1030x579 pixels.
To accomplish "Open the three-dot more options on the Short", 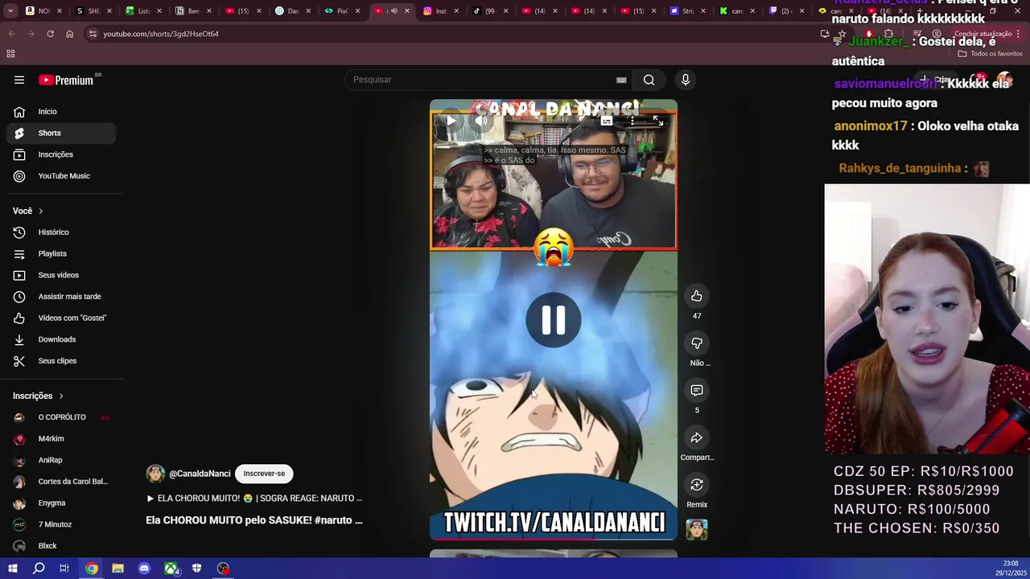I will coord(632,121).
